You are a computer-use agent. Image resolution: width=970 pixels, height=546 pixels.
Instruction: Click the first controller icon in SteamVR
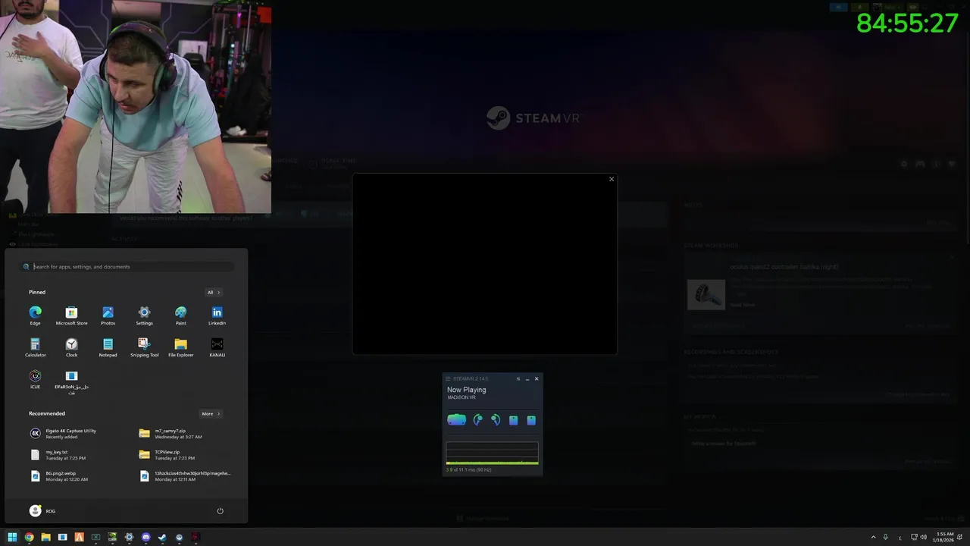(x=477, y=419)
